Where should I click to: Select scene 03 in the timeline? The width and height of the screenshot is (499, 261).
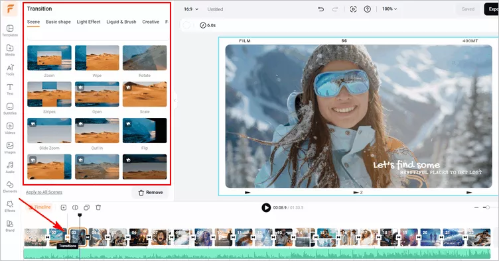pyautogui.click(x=78, y=237)
